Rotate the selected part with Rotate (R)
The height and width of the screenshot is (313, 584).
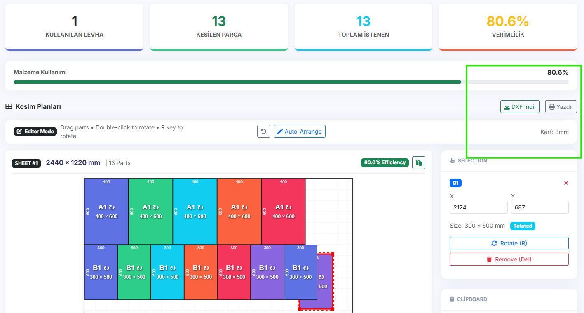pos(509,243)
